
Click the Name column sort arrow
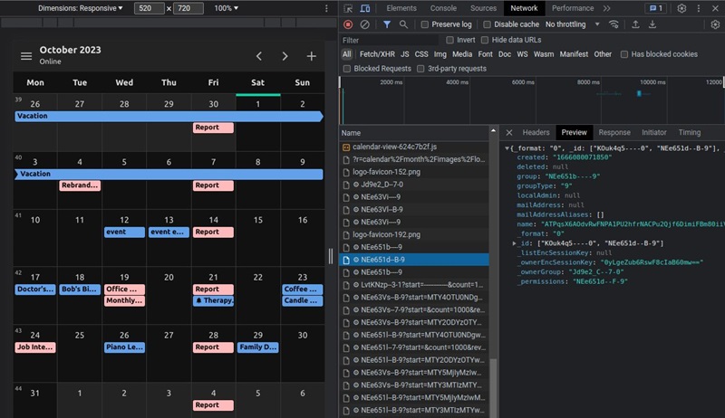[493, 131]
